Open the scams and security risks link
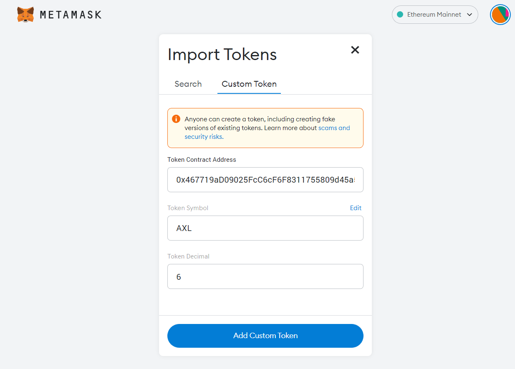515x369 pixels. [334, 128]
